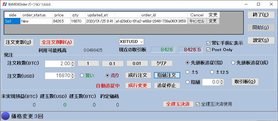The image size is (278, 121).
Task: Toggle the Post Only checkbox
Action: [208, 50]
